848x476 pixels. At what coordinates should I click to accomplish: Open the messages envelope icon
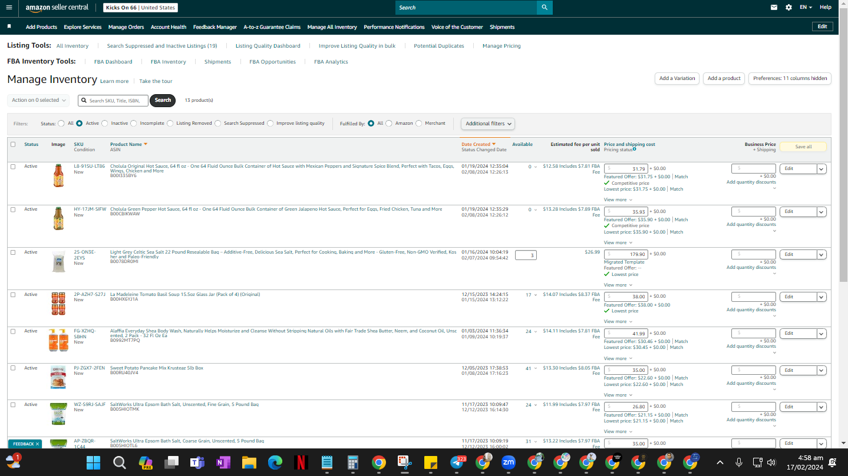(774, 8)
